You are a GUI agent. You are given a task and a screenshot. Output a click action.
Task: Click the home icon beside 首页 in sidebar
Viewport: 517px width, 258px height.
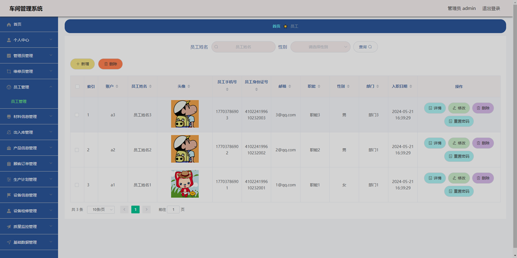click(x=9, y=25)
